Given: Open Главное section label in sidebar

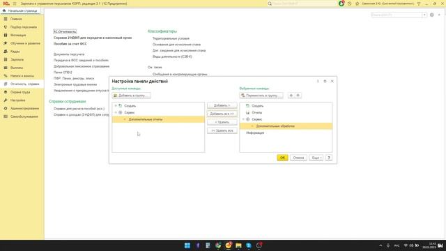Looking at the screenshot, I should click(16, 19).
